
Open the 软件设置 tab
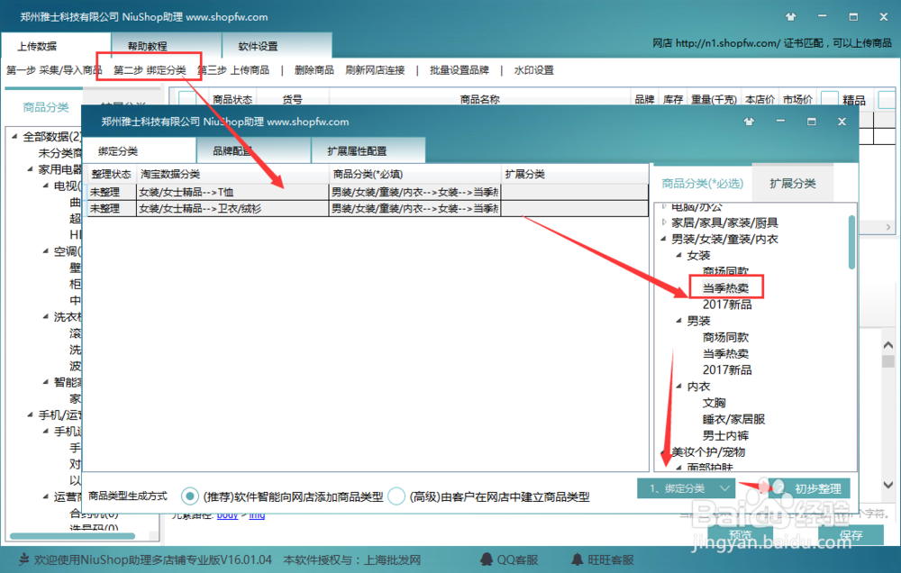[277, 45]
